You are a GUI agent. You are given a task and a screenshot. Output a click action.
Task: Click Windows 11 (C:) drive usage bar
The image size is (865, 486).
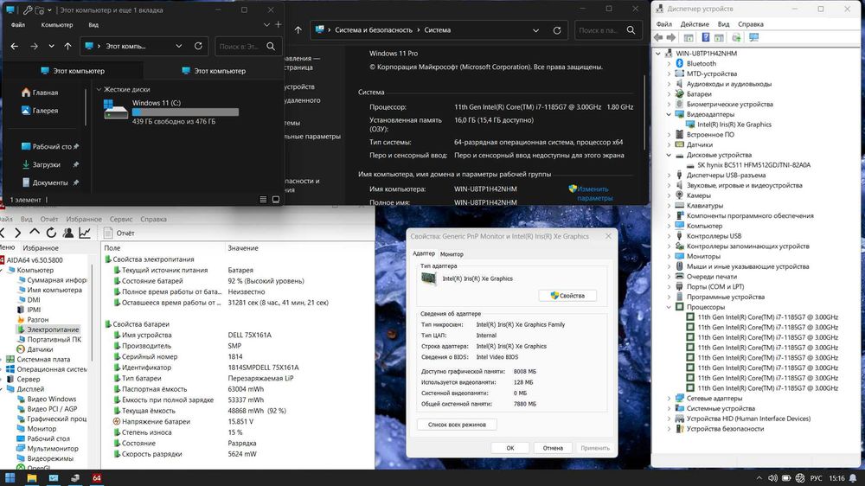click(185, 112)
